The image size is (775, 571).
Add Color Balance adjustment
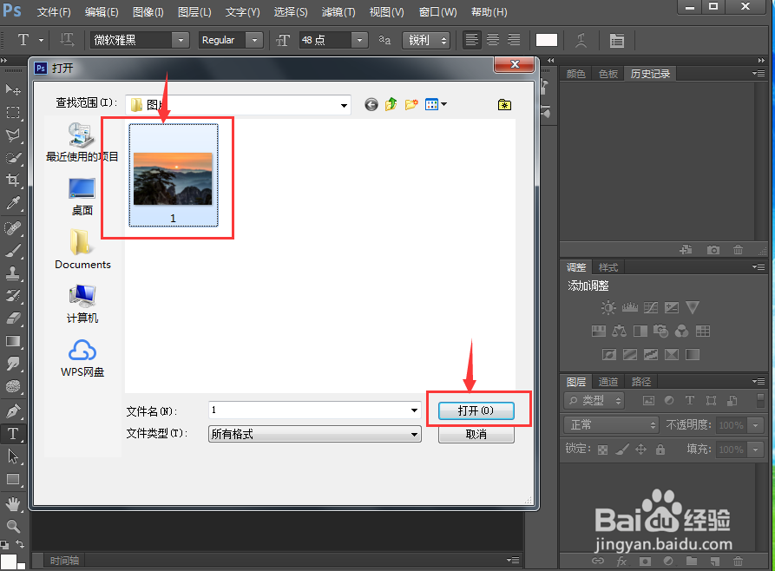619,331
